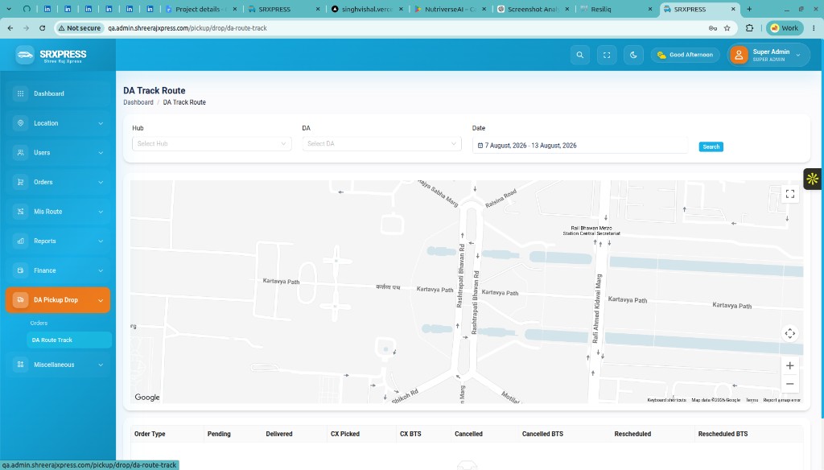Click the SRXPRESS logo
This screenshot has height=470, width=824.
[x=51, y=55]
